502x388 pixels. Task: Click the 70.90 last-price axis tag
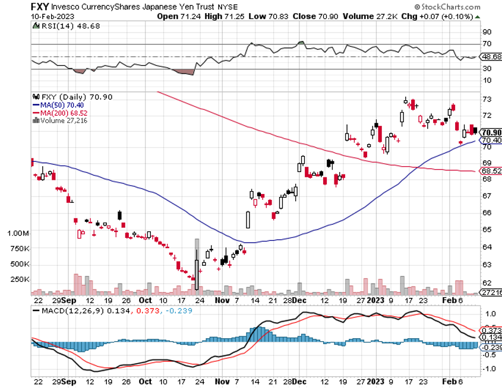click(491, 132)
